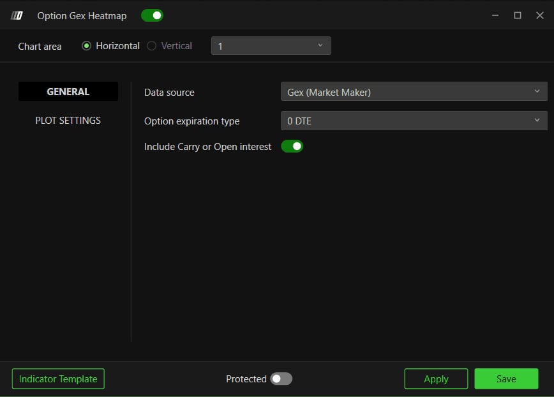554x397 pixels.
Task: Open the PLOT SETTINGS tab
Action: [x=68, y=121]
